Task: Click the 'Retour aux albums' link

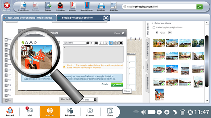Action: click(163, 23)
